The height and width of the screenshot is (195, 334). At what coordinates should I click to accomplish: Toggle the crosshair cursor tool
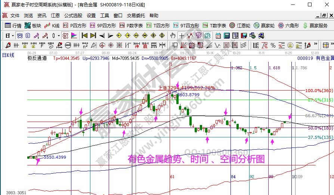(x=182, y=36)
